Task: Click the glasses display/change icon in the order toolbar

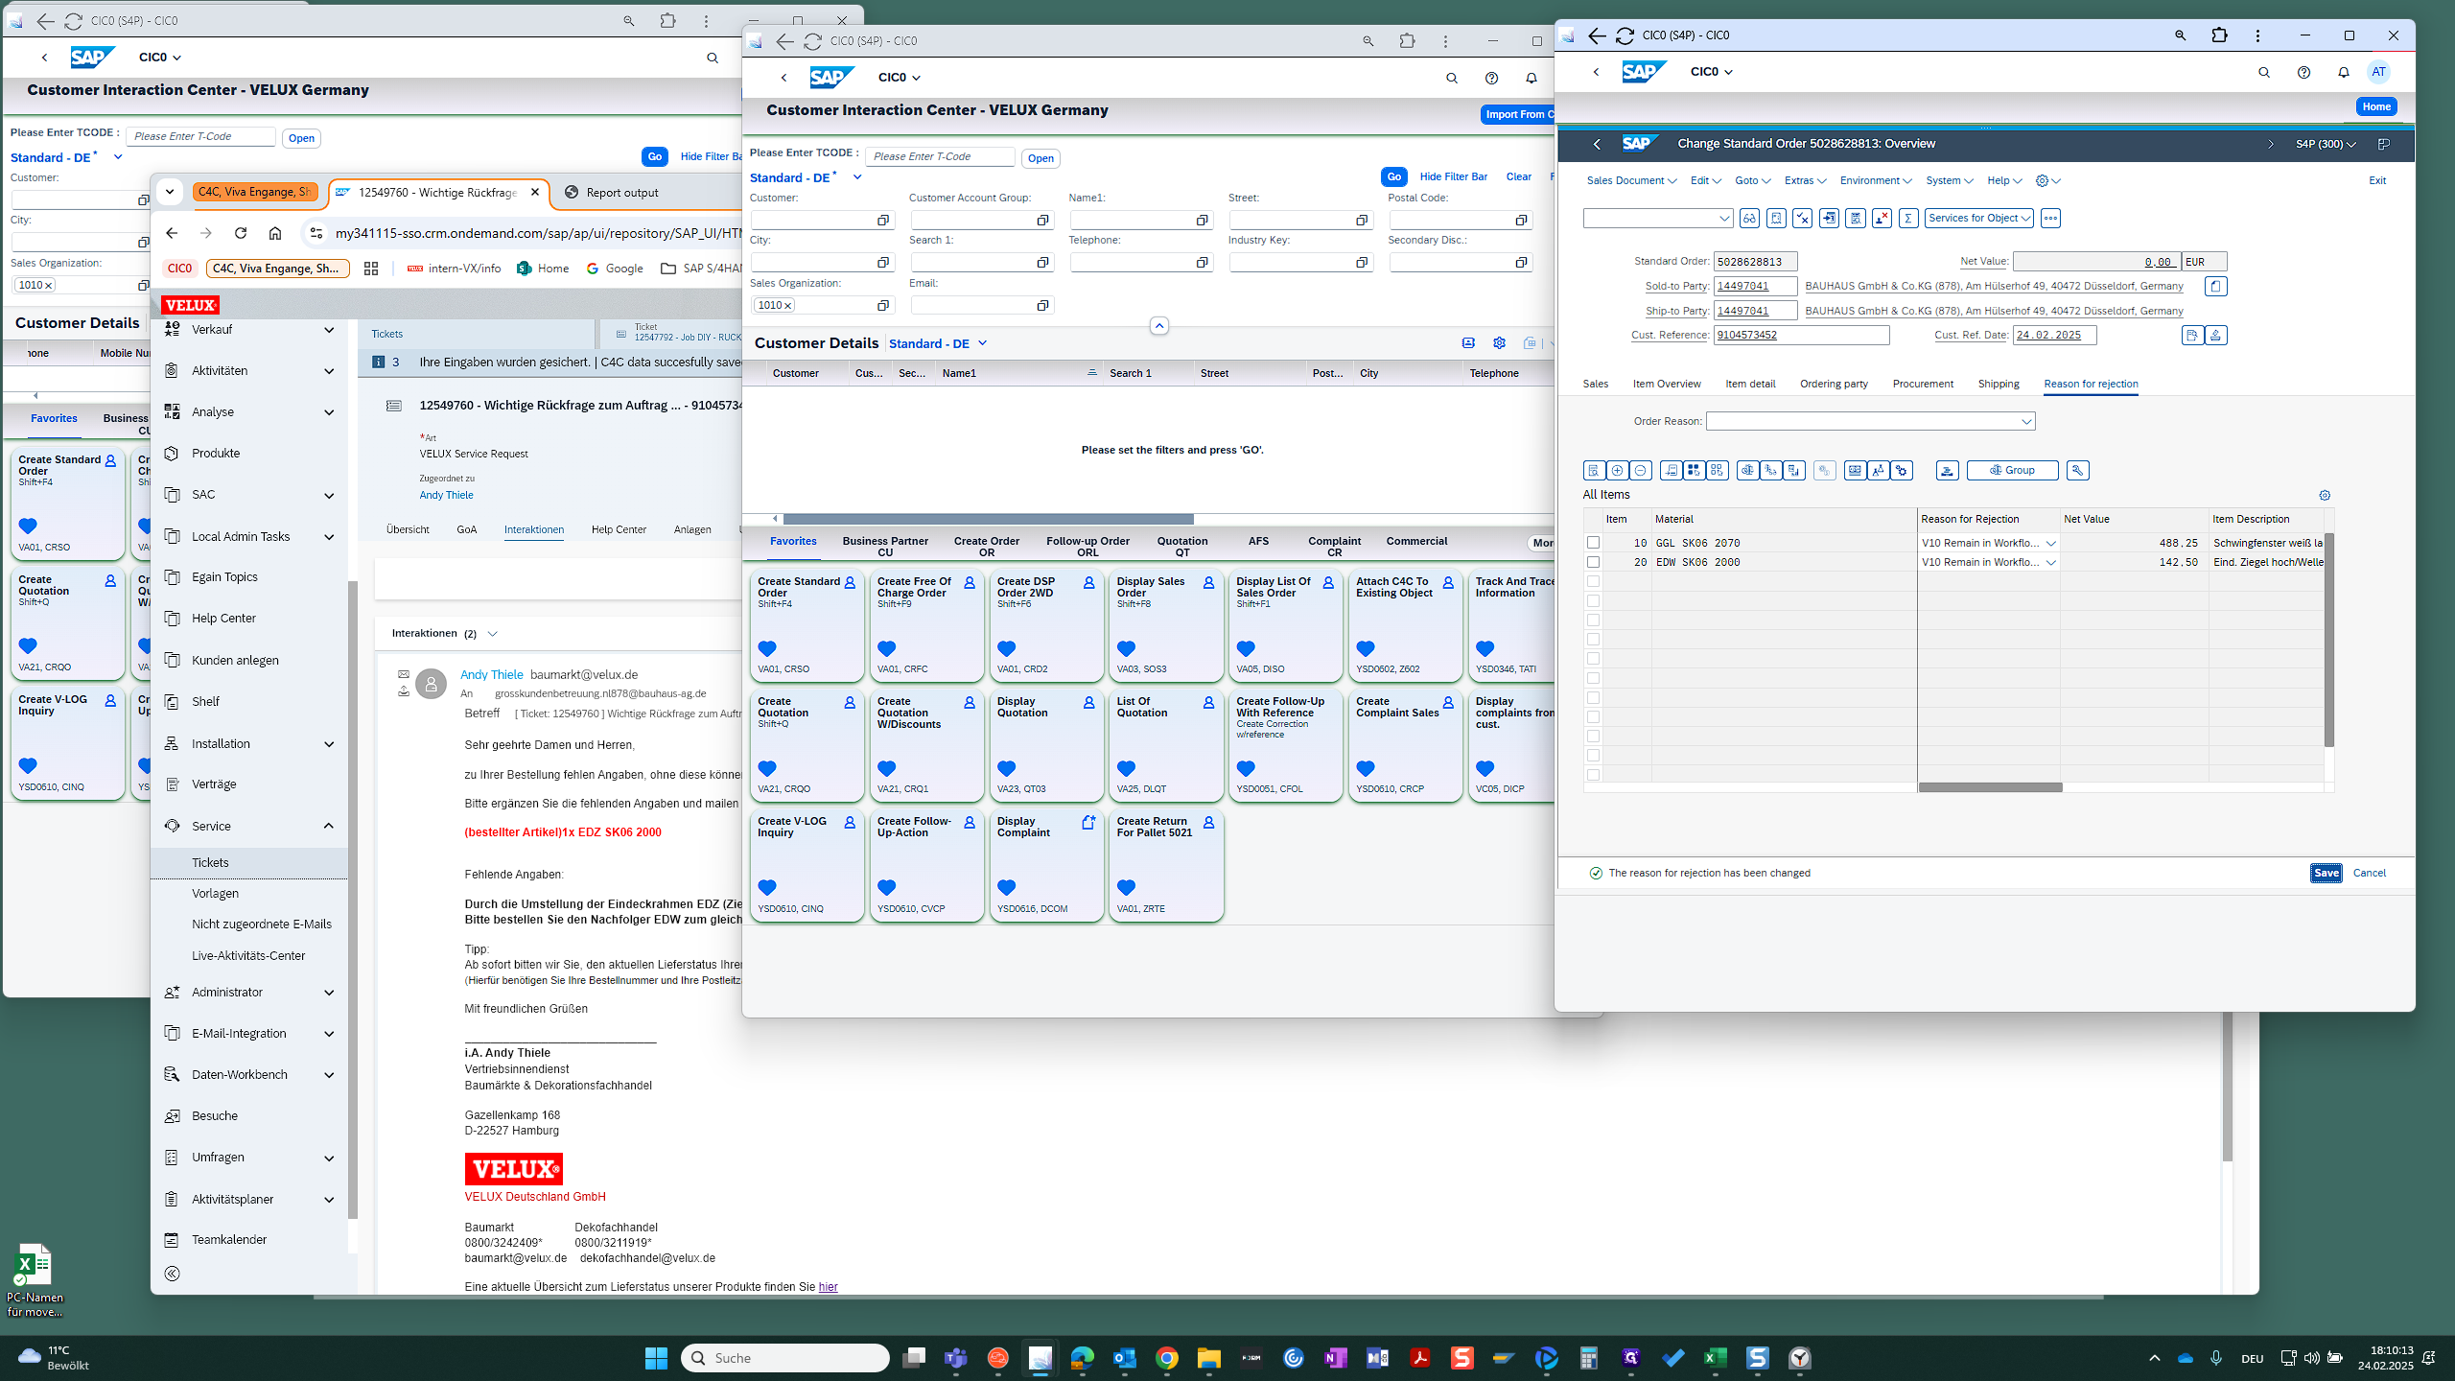Action: coord(1749,219)
